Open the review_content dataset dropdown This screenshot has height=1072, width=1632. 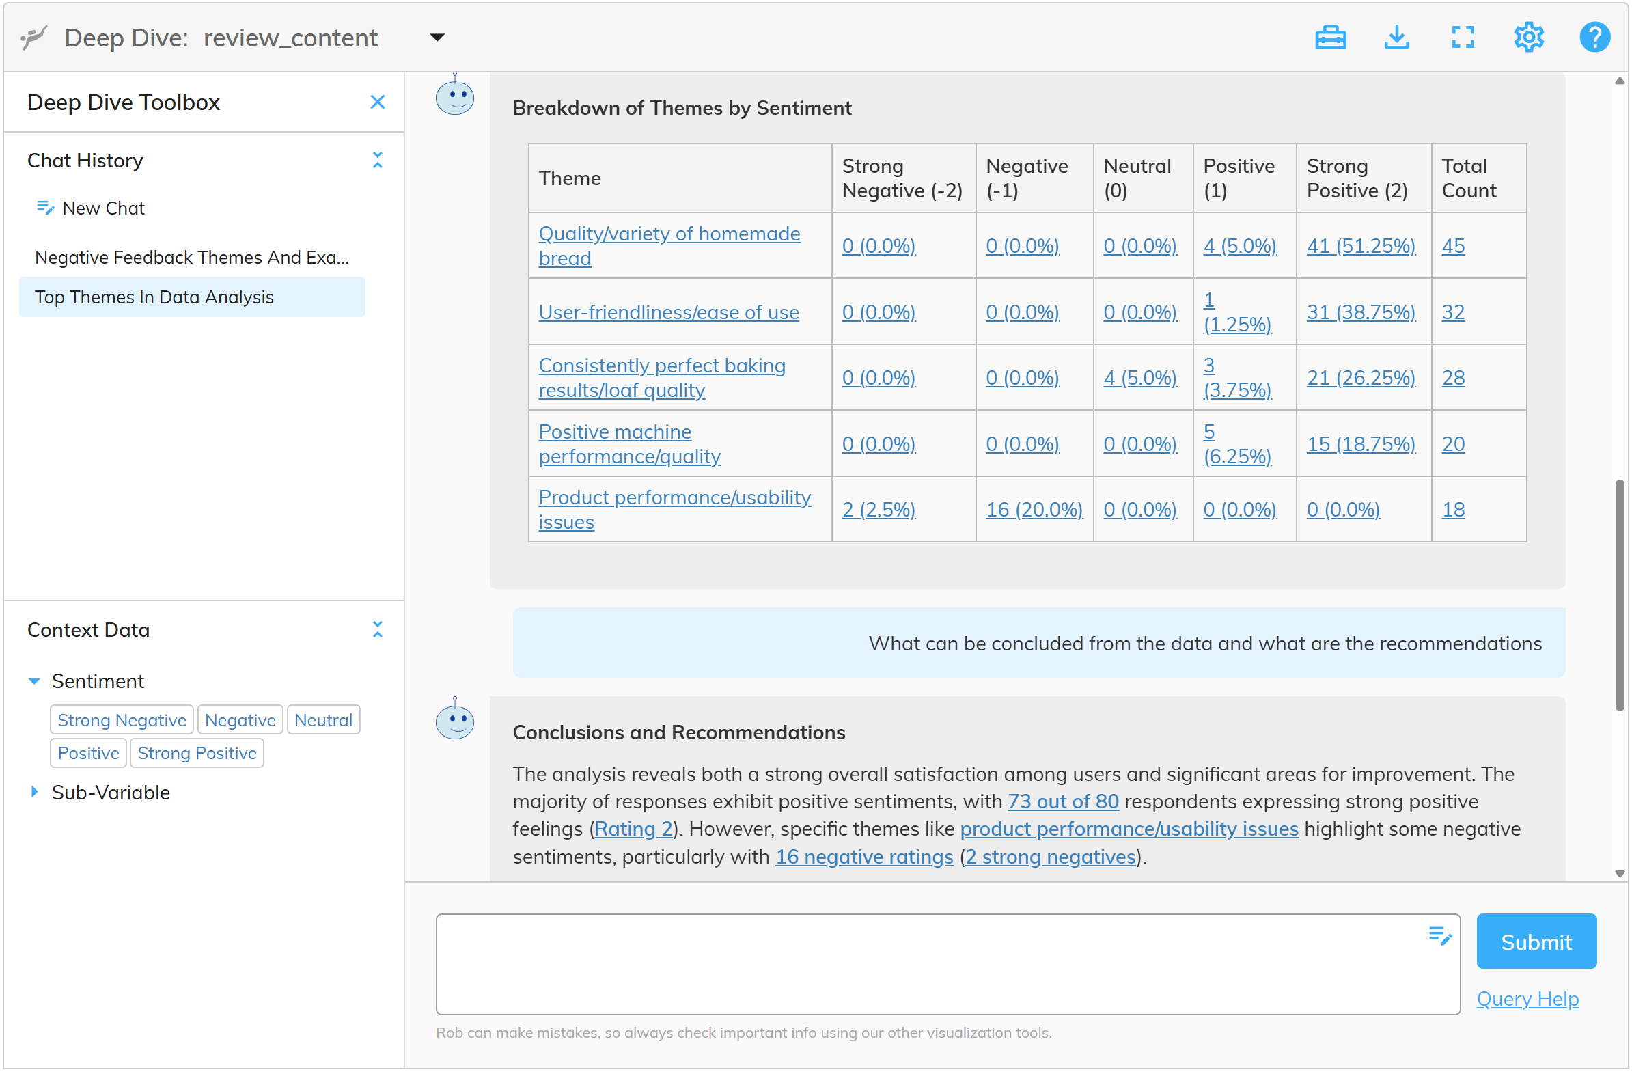click(437, 37)
